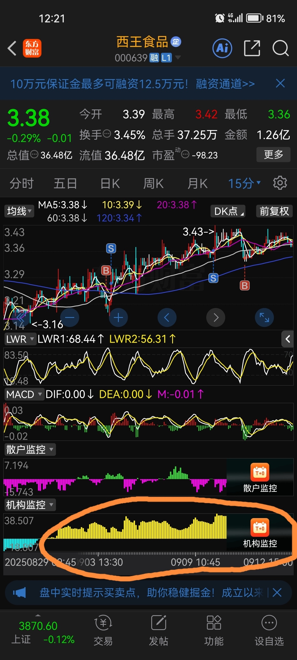The image size is (297, 660).
Task: Expand chart to fullscreen icon
Action: [264, 318]
